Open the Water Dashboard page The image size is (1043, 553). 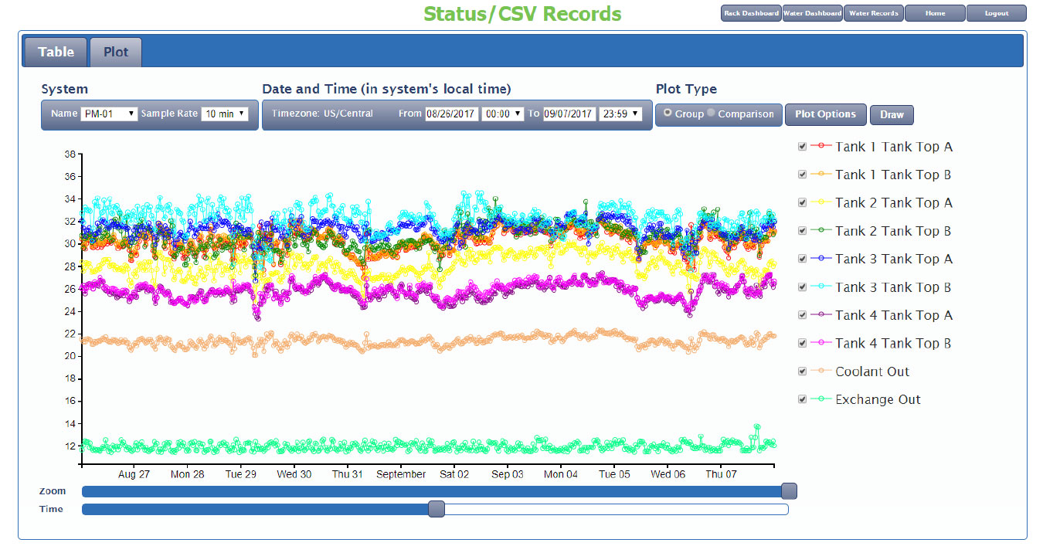click(812, 13)
